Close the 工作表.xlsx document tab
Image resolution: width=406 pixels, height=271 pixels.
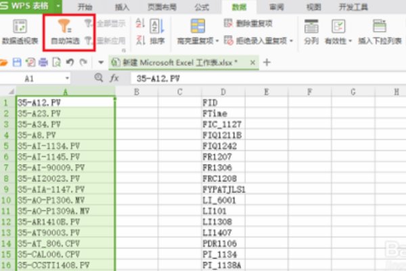pyautogui.click(x=252, y=62)
